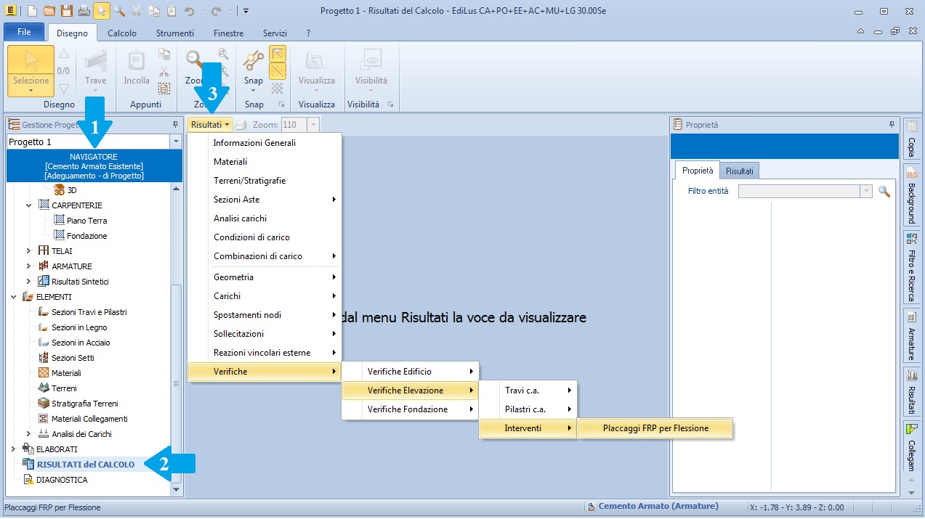
Task: Click the Undo arrow icon
Action: [x=190, y=11]
